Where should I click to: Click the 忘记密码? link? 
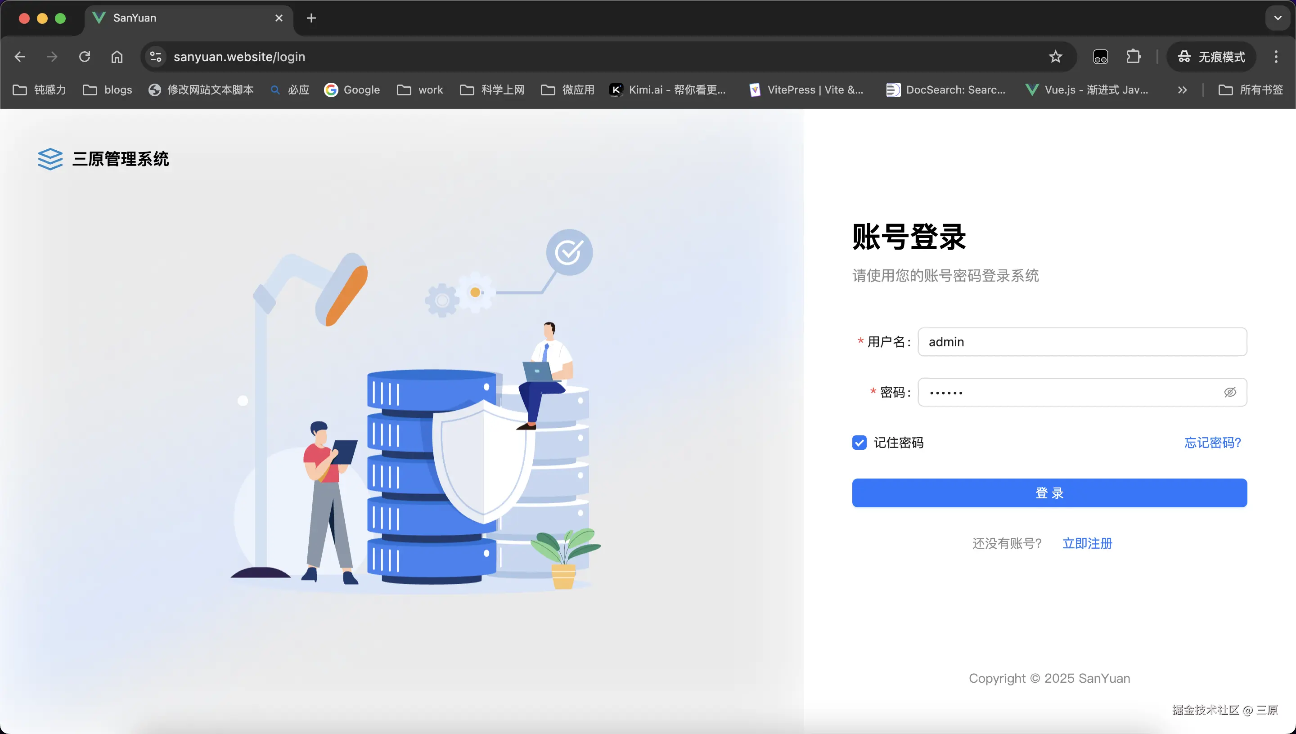1213,442
